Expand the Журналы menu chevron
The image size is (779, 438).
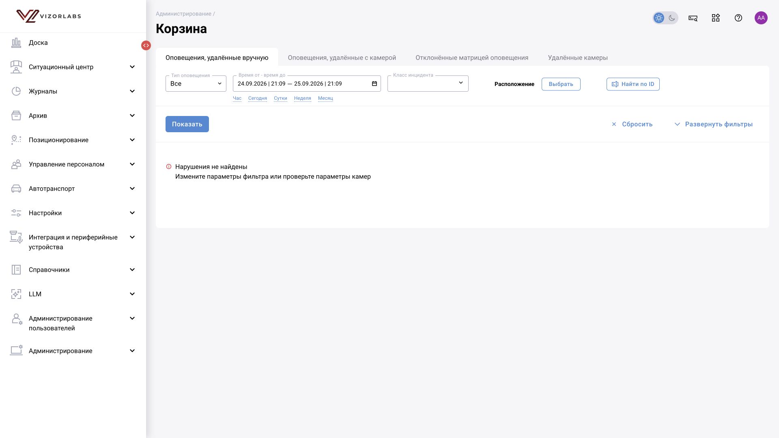(x=132, y=91)
